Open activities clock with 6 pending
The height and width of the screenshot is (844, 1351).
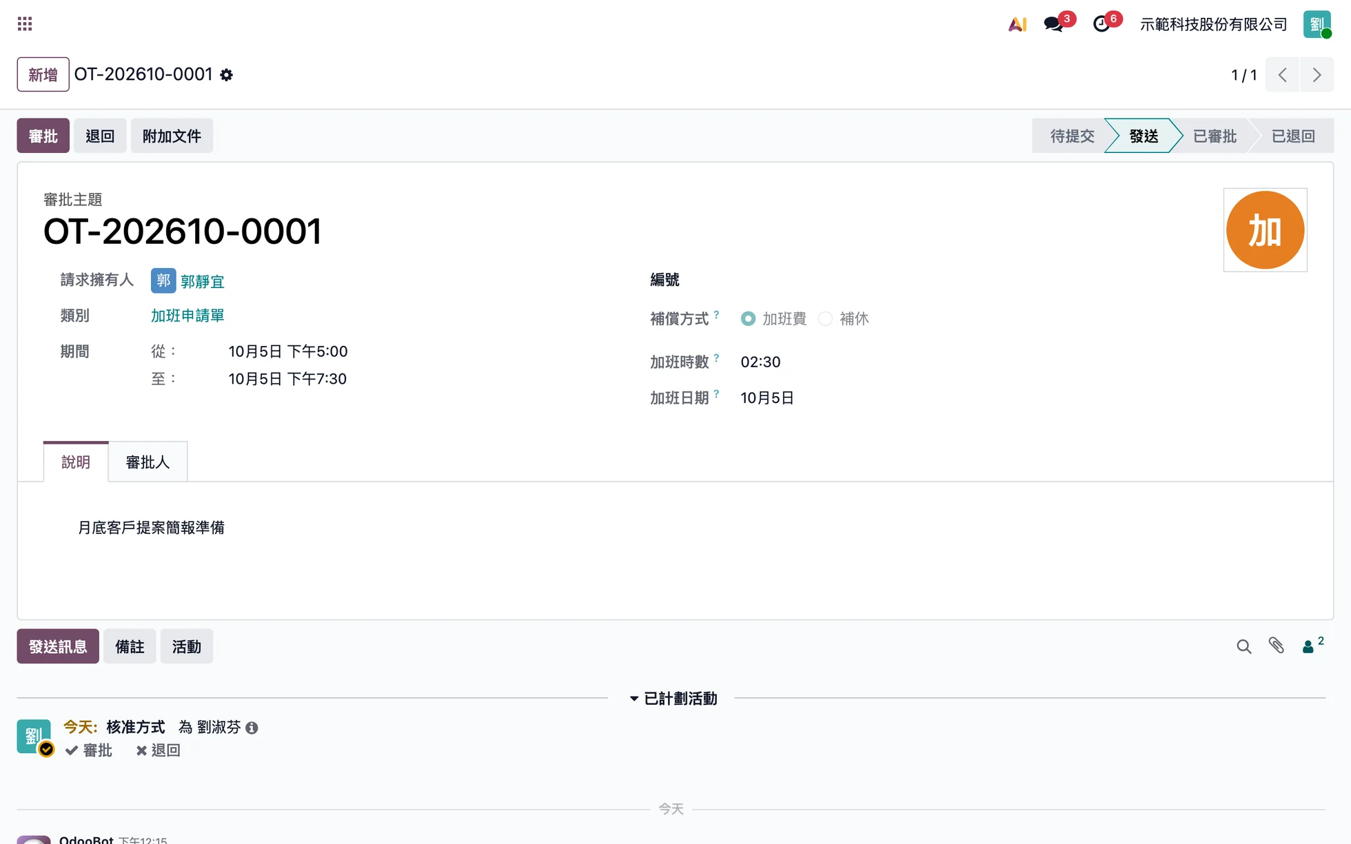point(1101,24)
